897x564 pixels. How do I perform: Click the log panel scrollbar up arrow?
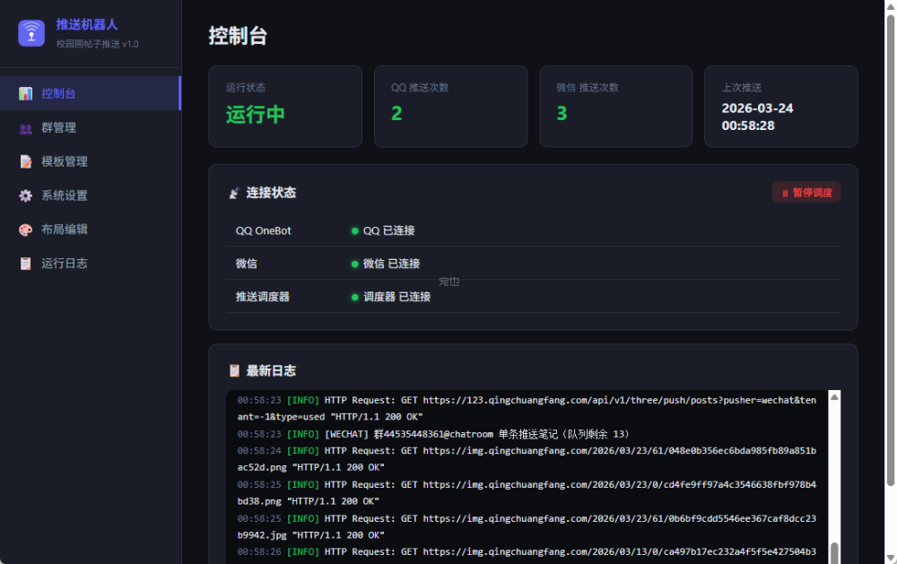pyautogui.click(x=834, y=396)
